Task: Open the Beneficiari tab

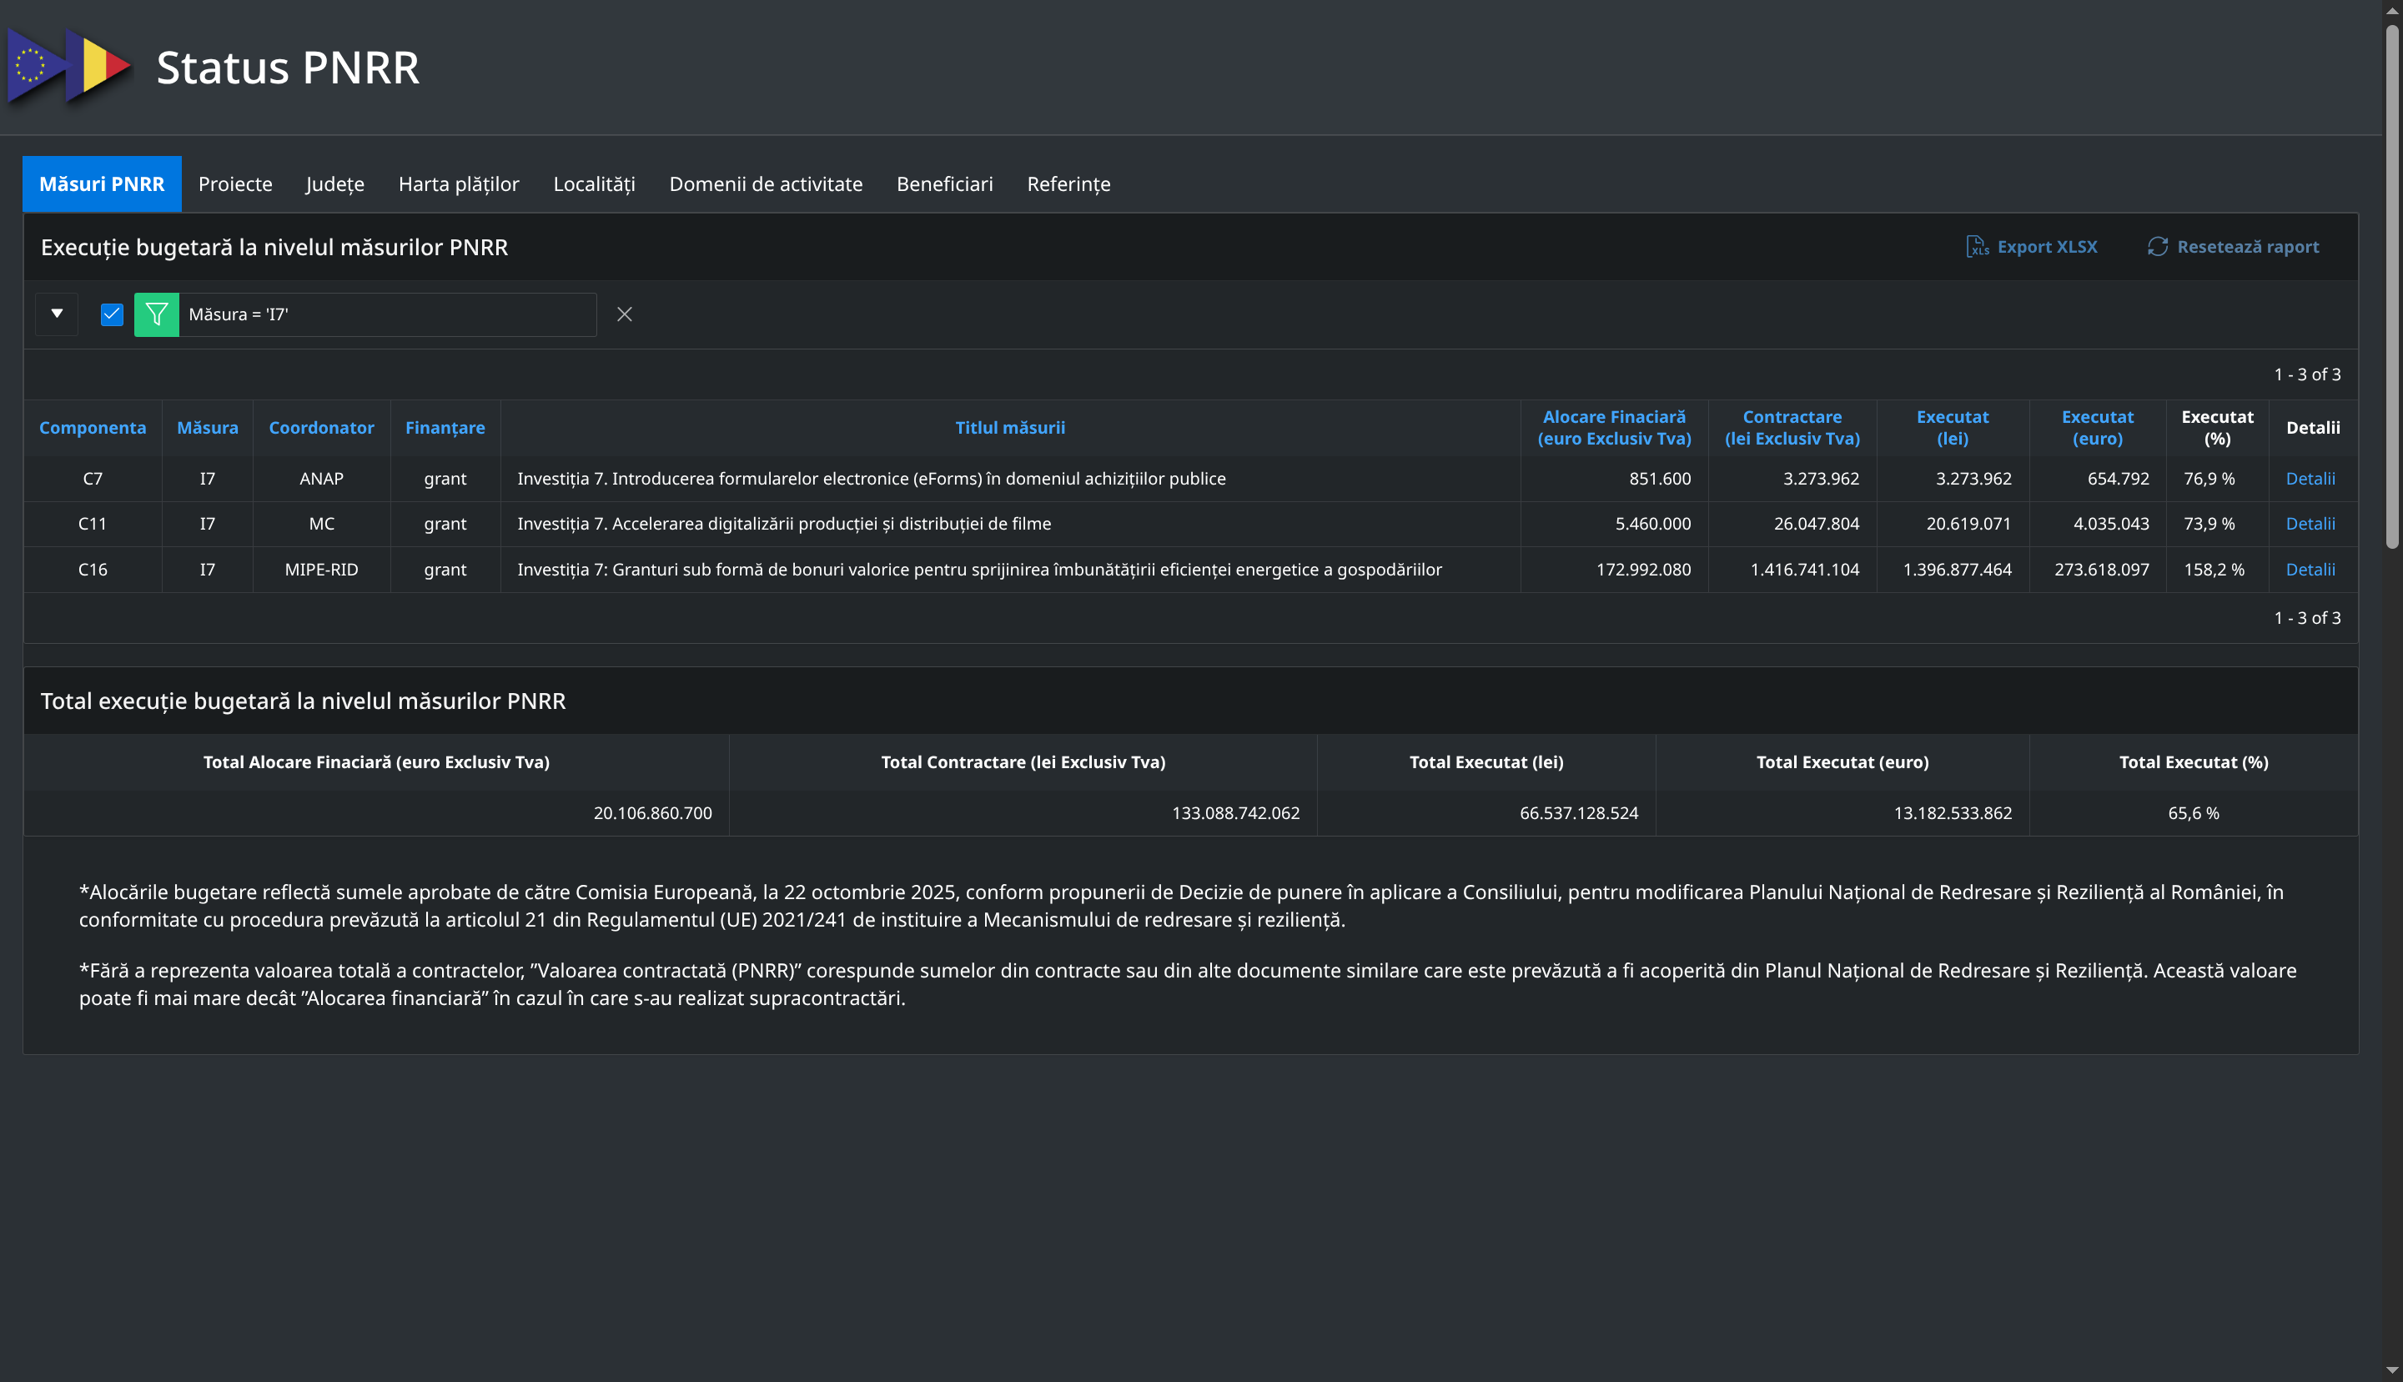Action: (944, 184)
